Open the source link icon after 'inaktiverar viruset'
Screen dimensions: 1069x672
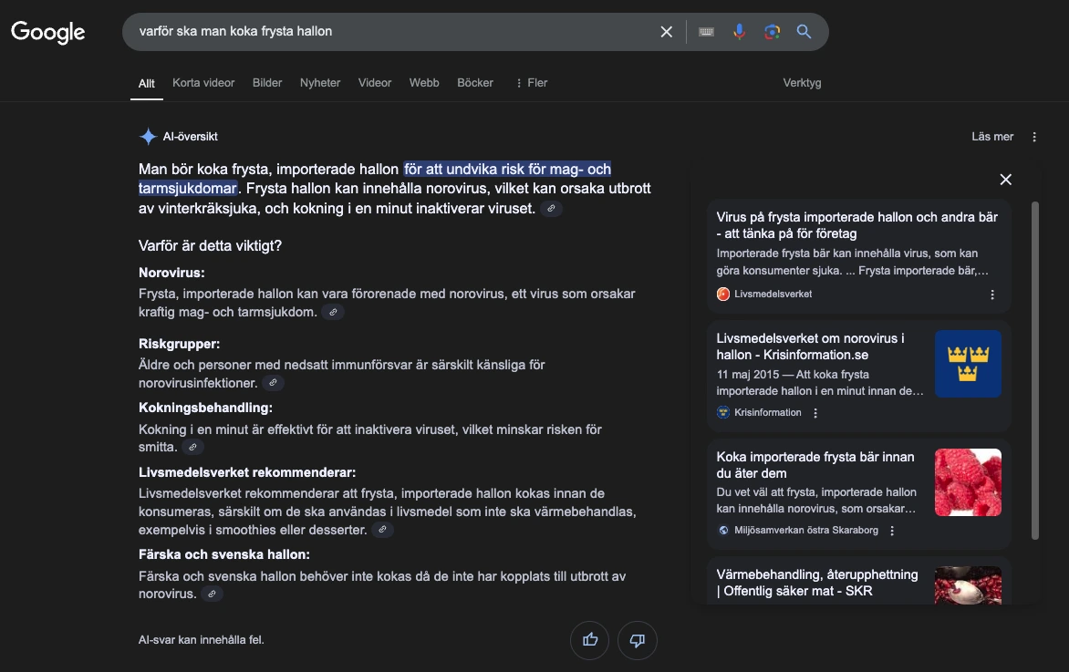point(552,208)
